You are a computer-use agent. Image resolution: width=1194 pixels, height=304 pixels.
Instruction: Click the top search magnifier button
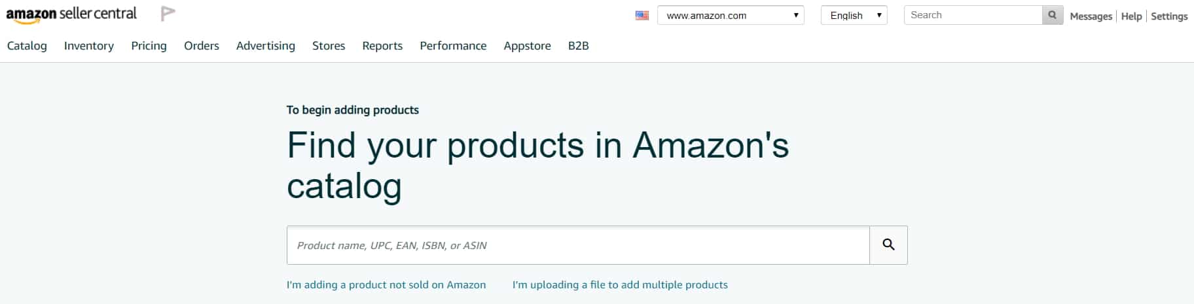click(x=1052, y=15)
